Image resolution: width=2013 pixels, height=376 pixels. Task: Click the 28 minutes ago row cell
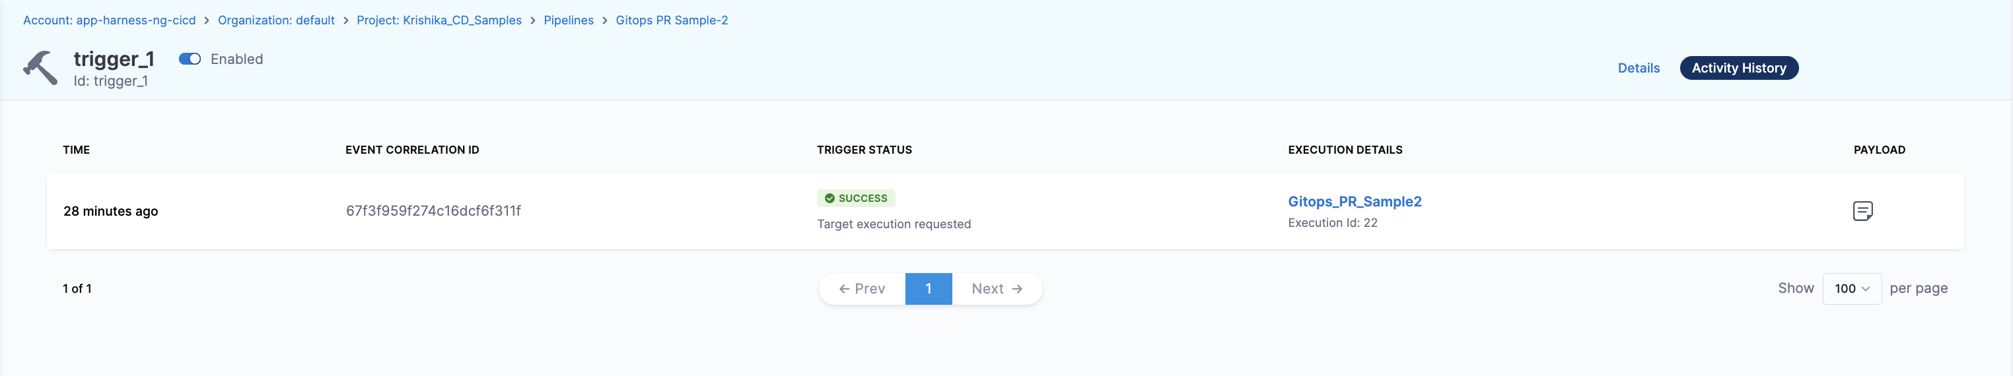click(x=110, y=211)
